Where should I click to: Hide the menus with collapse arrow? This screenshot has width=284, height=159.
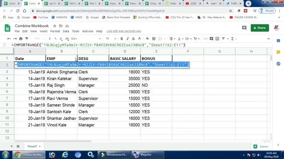pos(268,39)
